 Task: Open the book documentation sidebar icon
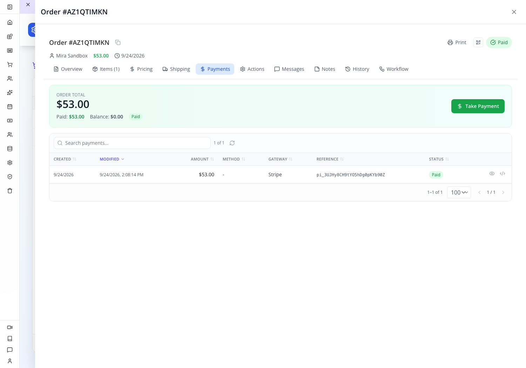tap(10, 339)
